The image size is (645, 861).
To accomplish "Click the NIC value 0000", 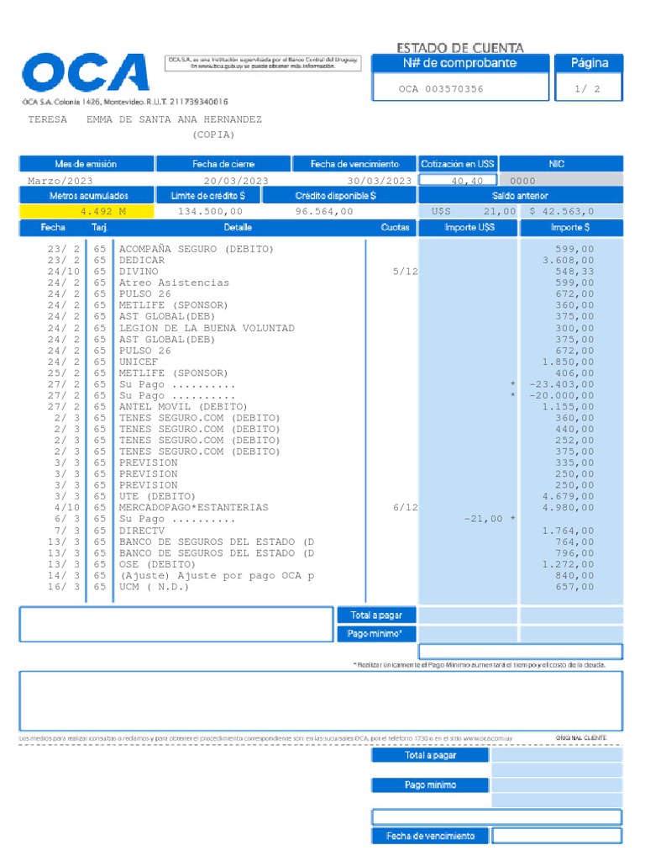I will pos(522,181).
